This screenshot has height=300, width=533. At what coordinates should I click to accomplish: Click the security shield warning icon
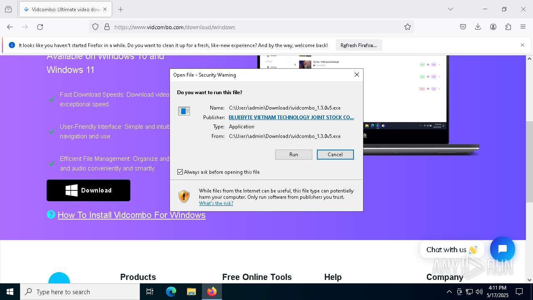(x=184, y=196)
